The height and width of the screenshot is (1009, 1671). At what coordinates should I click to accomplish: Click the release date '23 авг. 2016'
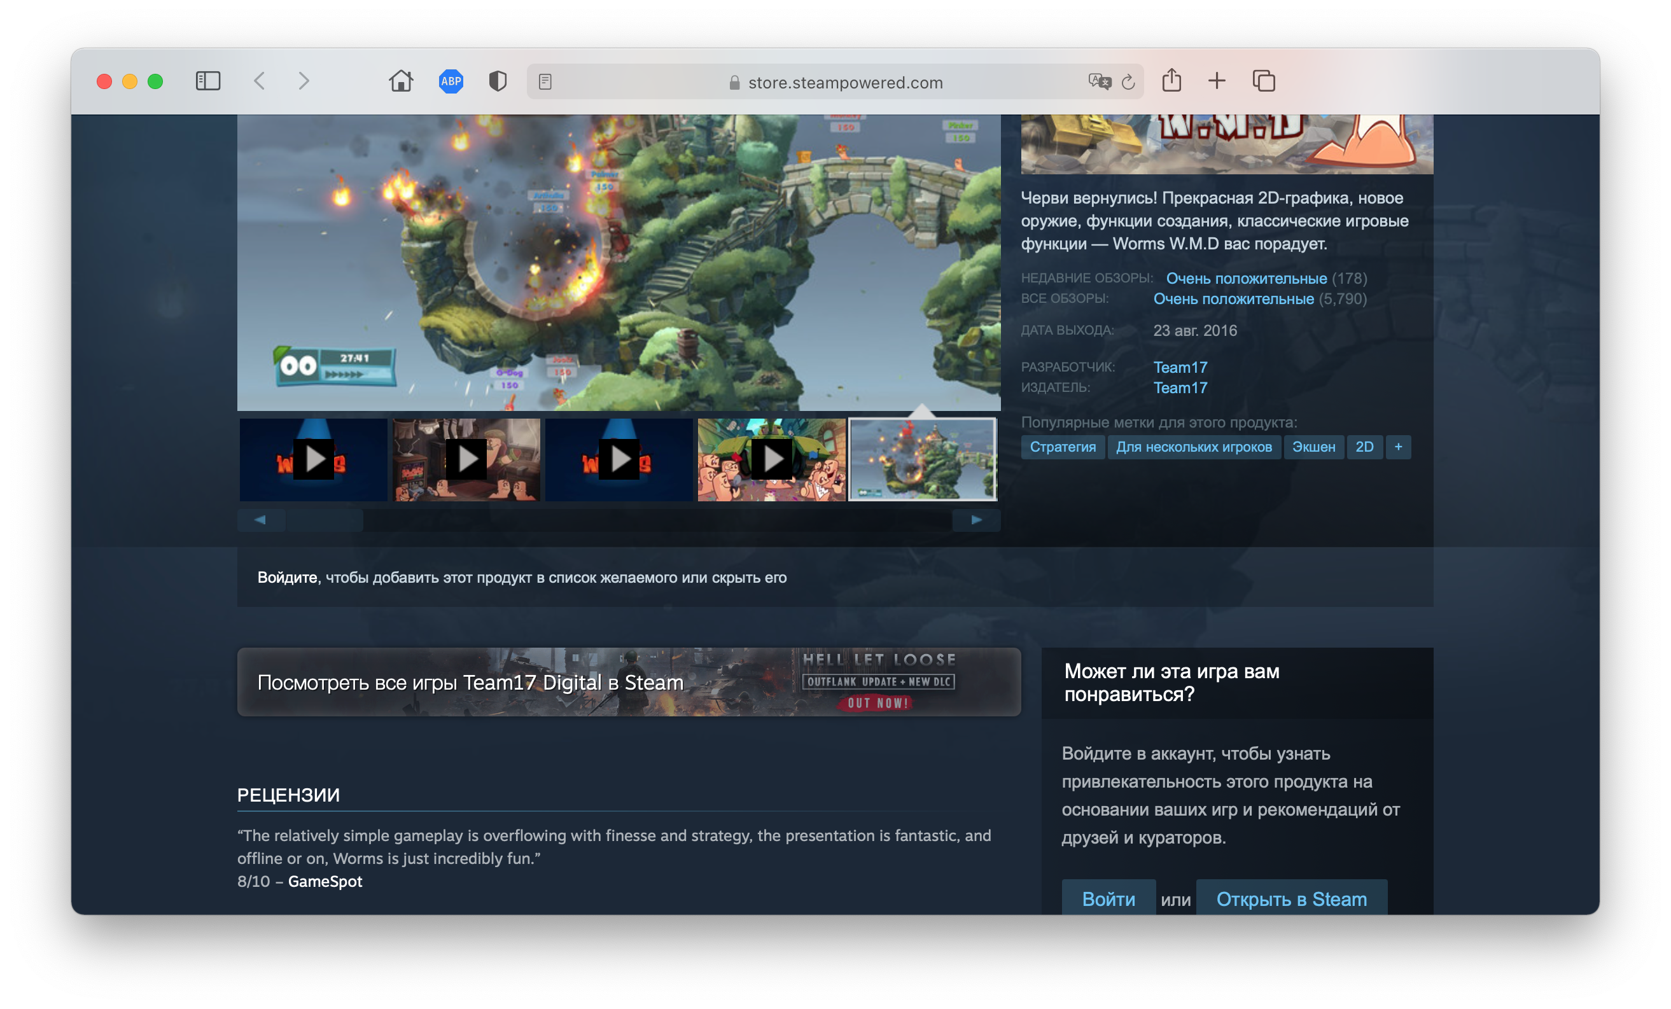(1195, 331)
